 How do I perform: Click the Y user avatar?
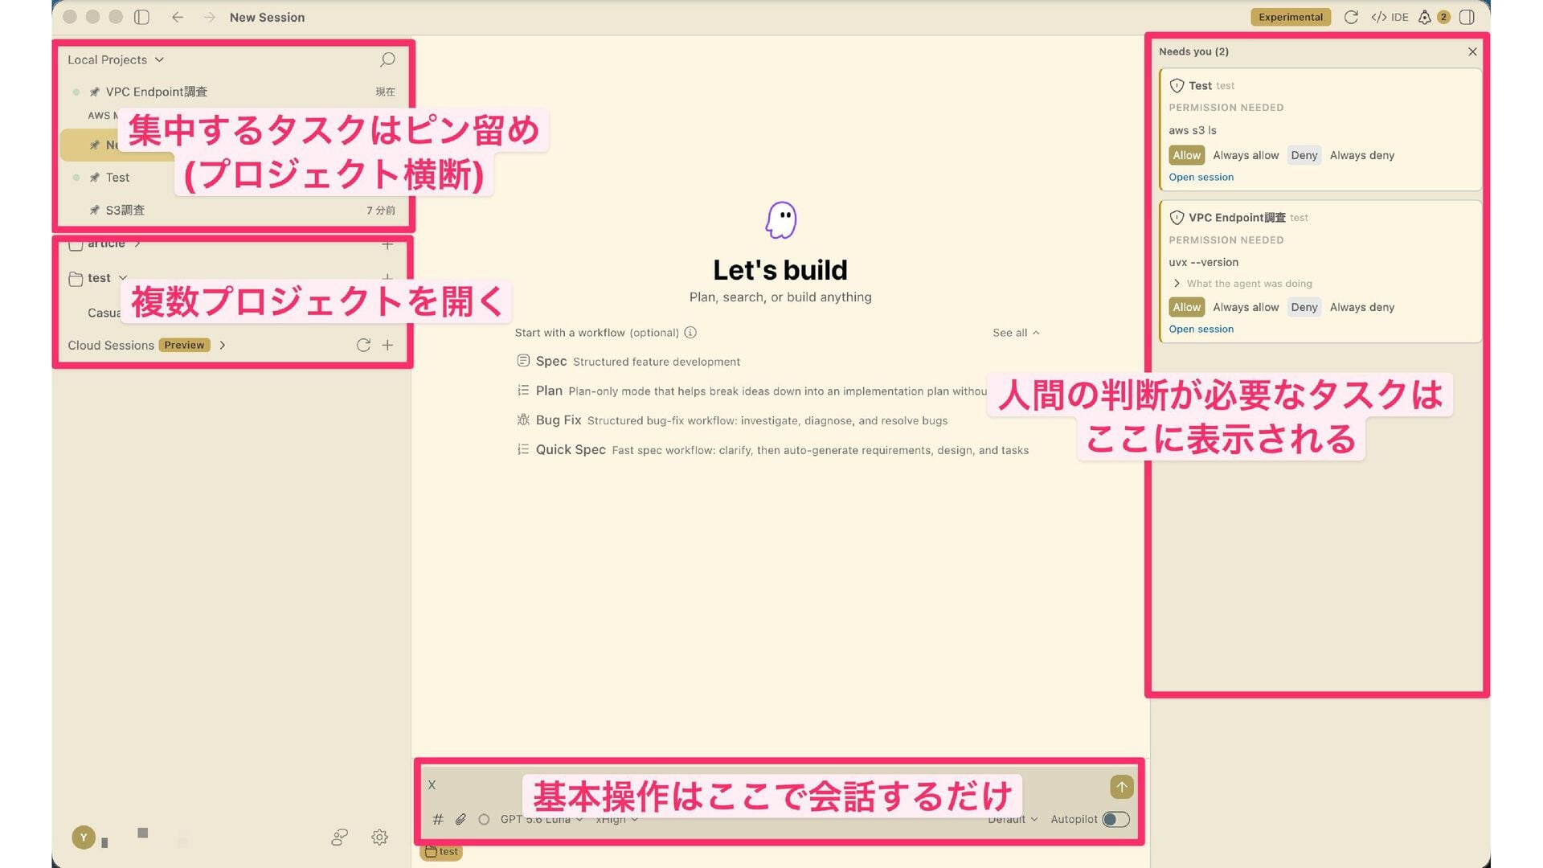coord(84,837)
